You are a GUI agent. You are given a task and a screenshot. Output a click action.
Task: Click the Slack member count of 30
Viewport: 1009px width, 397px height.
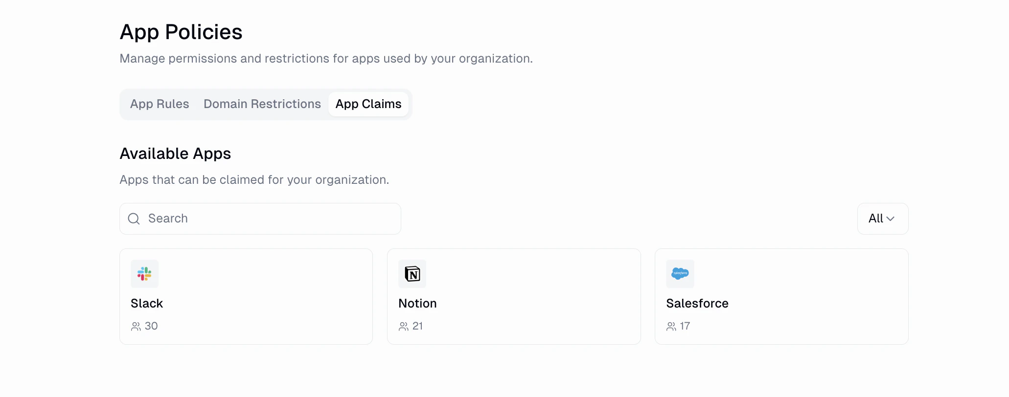(151, 326)
